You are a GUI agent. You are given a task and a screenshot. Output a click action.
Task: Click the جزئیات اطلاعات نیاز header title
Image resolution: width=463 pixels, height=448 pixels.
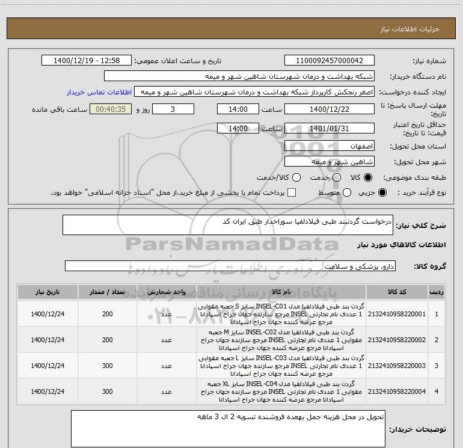[x=410, y=29]
